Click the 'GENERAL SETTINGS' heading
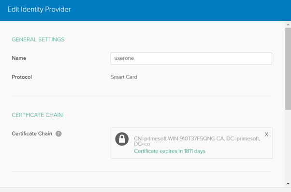291x192 pixels. coord(38,40)
